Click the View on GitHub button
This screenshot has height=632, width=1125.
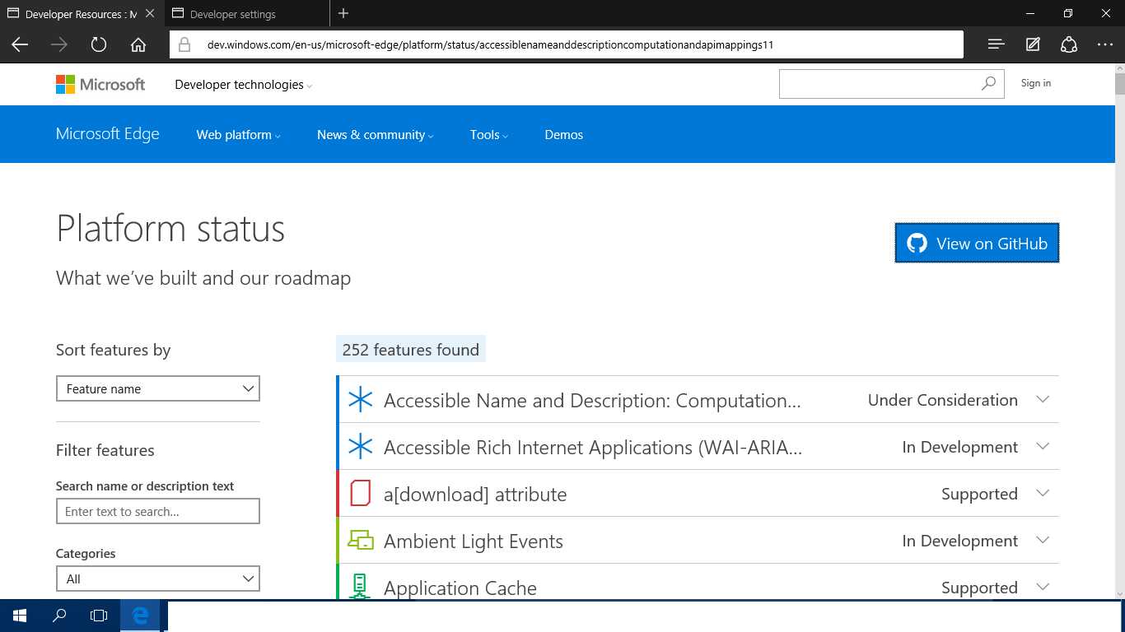(977, 243)
